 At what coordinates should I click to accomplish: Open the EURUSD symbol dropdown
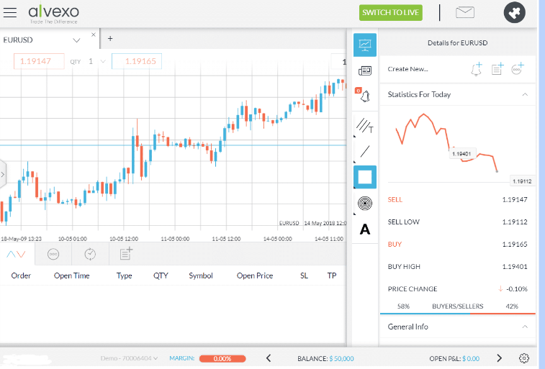pos(76,40)
